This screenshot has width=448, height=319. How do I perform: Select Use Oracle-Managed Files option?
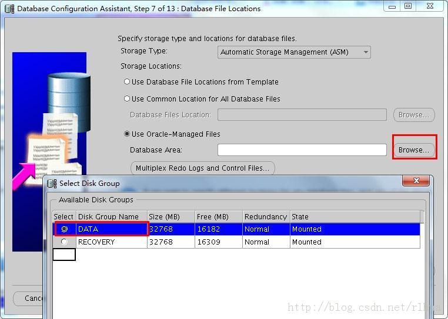click(x=127, y=134)
